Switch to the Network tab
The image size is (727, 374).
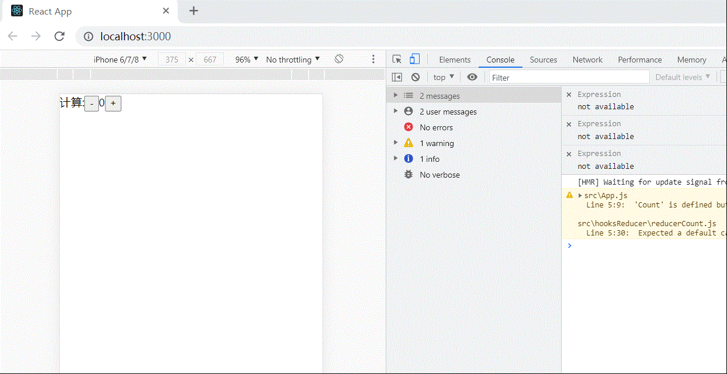click(x=587, y=60)
